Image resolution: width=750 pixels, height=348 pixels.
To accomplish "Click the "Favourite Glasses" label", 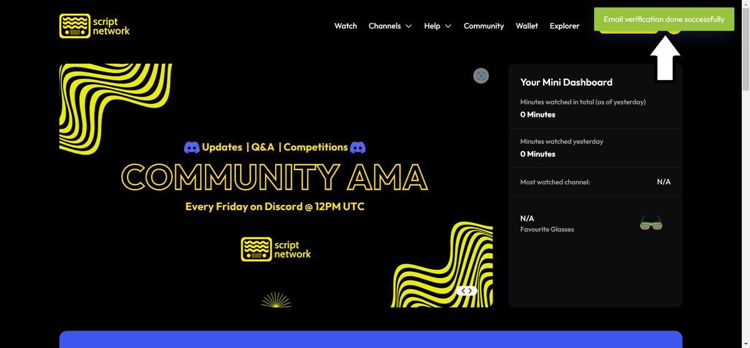I will click(x=547, y=229).
